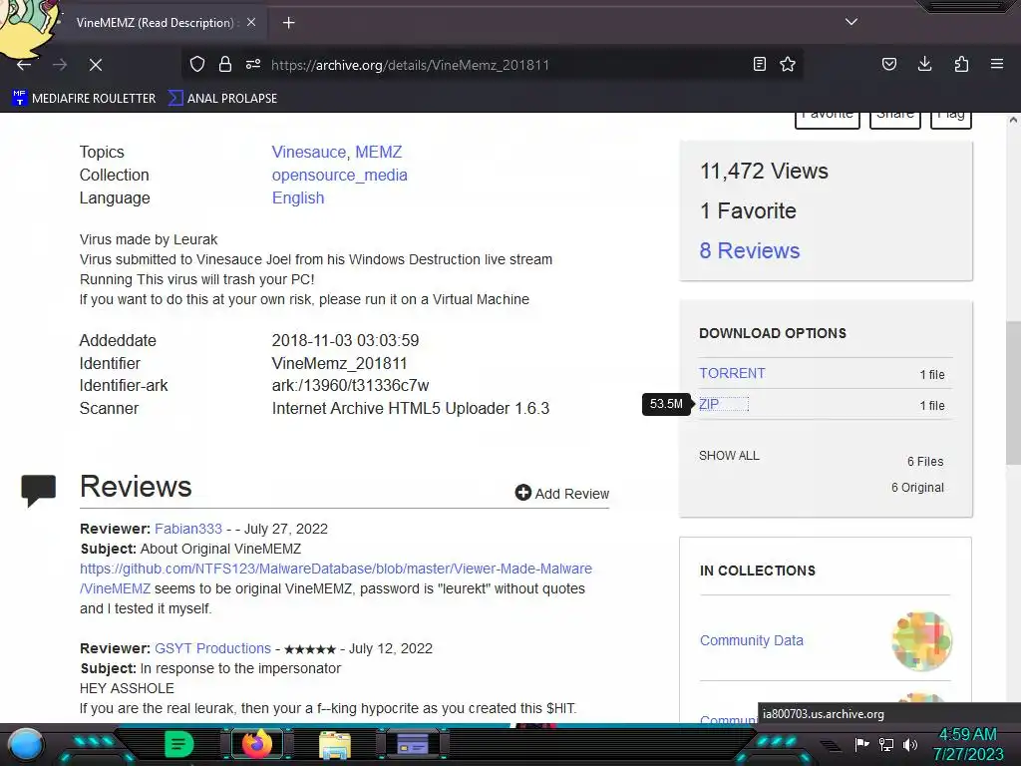Open Action Center flag tray icon
This screenshot has height=766, width=1021.
862,744
